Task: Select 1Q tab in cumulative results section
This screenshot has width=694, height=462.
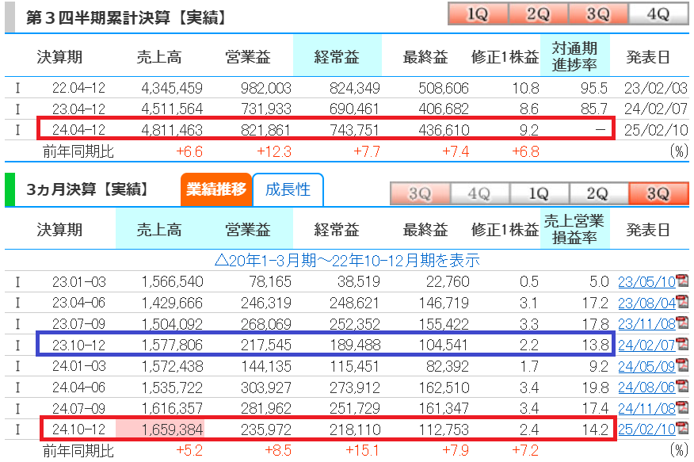Action: tap(478, 13)
